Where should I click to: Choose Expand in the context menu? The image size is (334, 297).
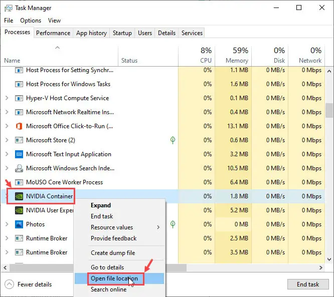119,205
